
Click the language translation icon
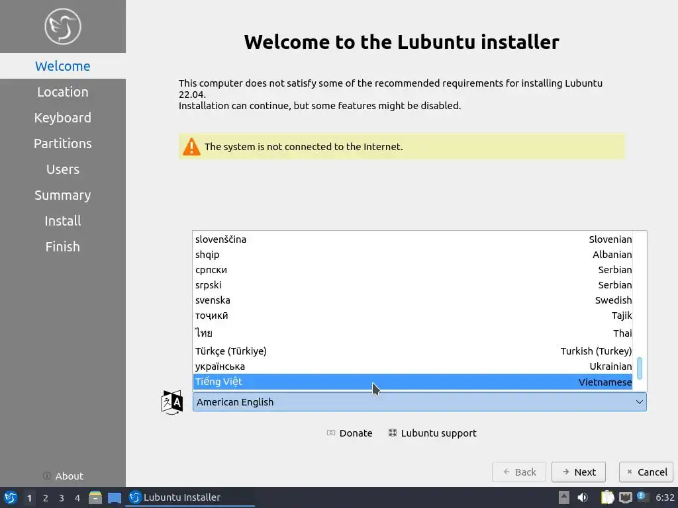(x=171, y=402)
